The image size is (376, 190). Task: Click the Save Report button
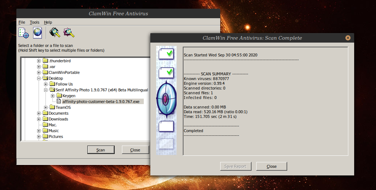pyautogui.click(x=236, y=166)
